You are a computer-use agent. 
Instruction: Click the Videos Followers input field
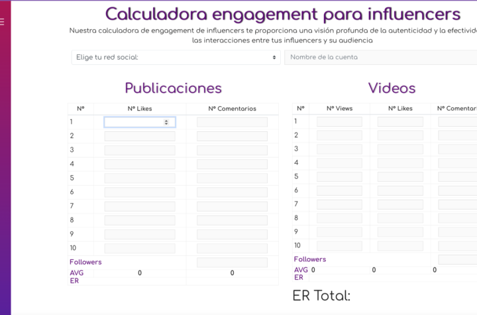457,259
